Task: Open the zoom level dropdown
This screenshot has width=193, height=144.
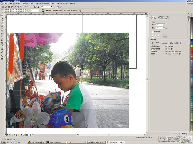Action: (x=51, y=6)
